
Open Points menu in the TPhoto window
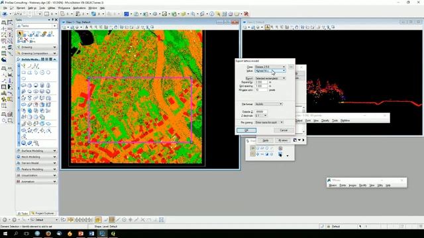(343, 186)
